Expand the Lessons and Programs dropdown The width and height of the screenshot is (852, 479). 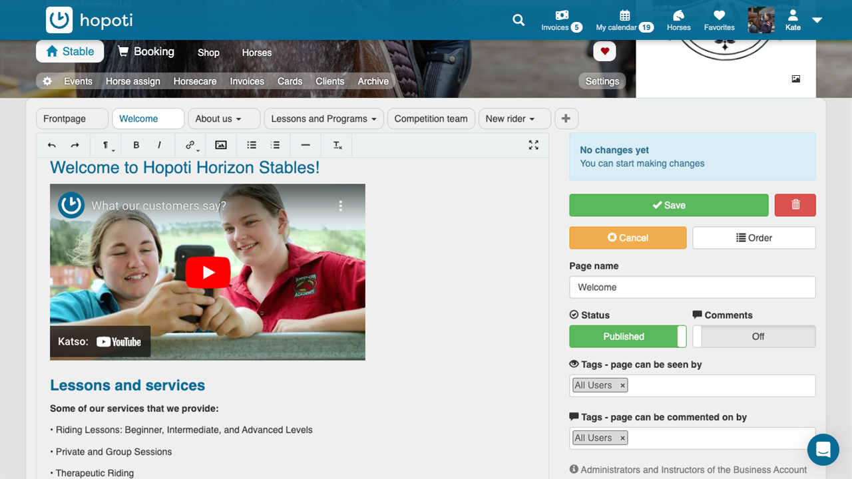[x=323, y=118]
